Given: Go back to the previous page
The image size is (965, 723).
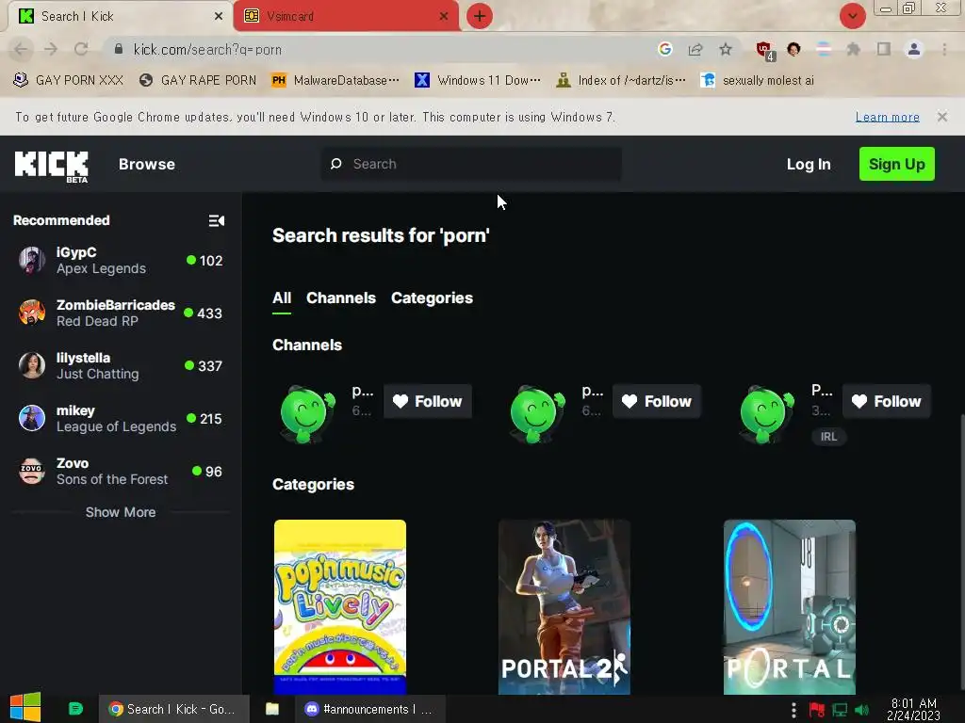Looking at the screenshot, I should [21, 49].
